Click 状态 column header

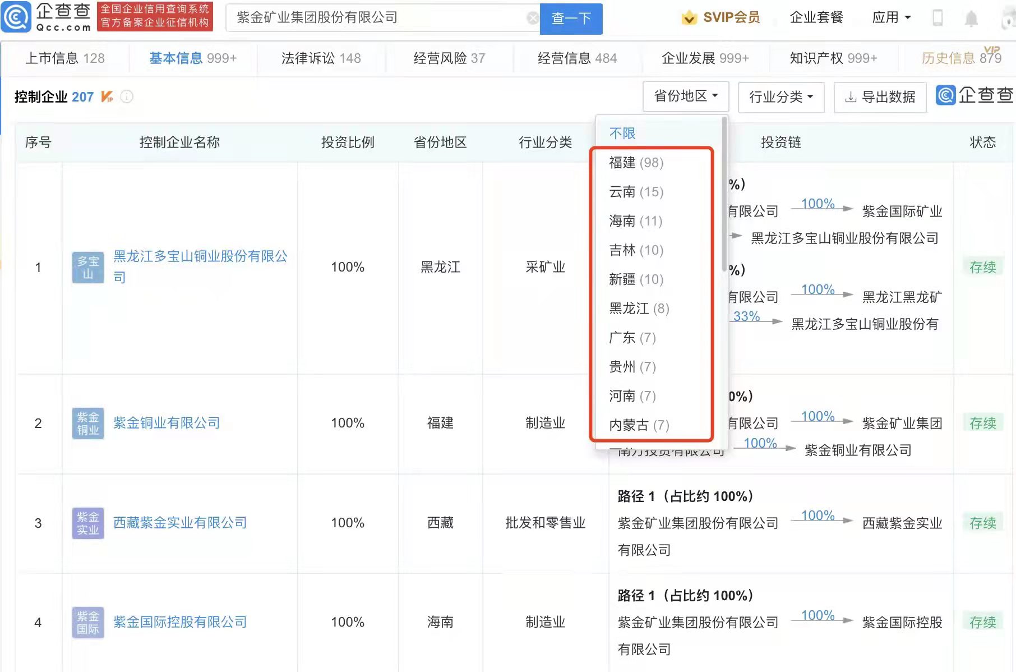pyautogui.click(x=983, y=142)
